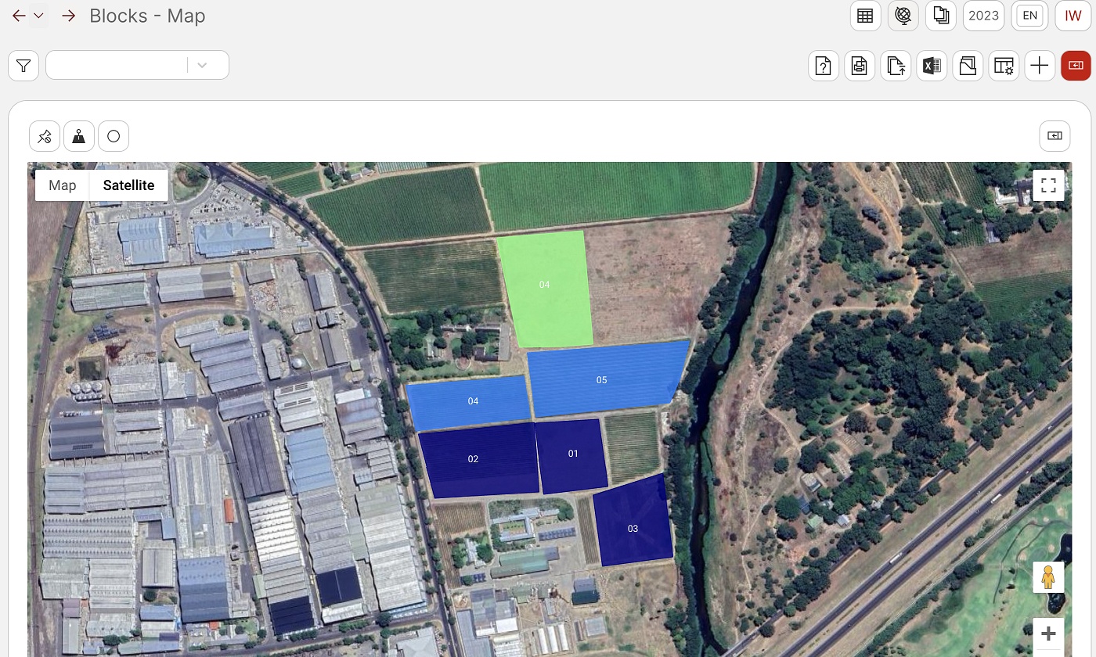The image size is (1096, 657).
Task: Open the empty filter combo box dropdown
Action: point(202,66)
